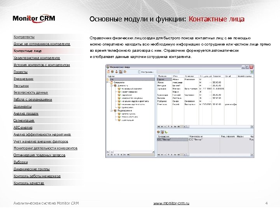This screenshot has width=280, height=210.
Task: Click fifth toolbar icon with arrow in Физические лица
Action: [x=125, y=72]
